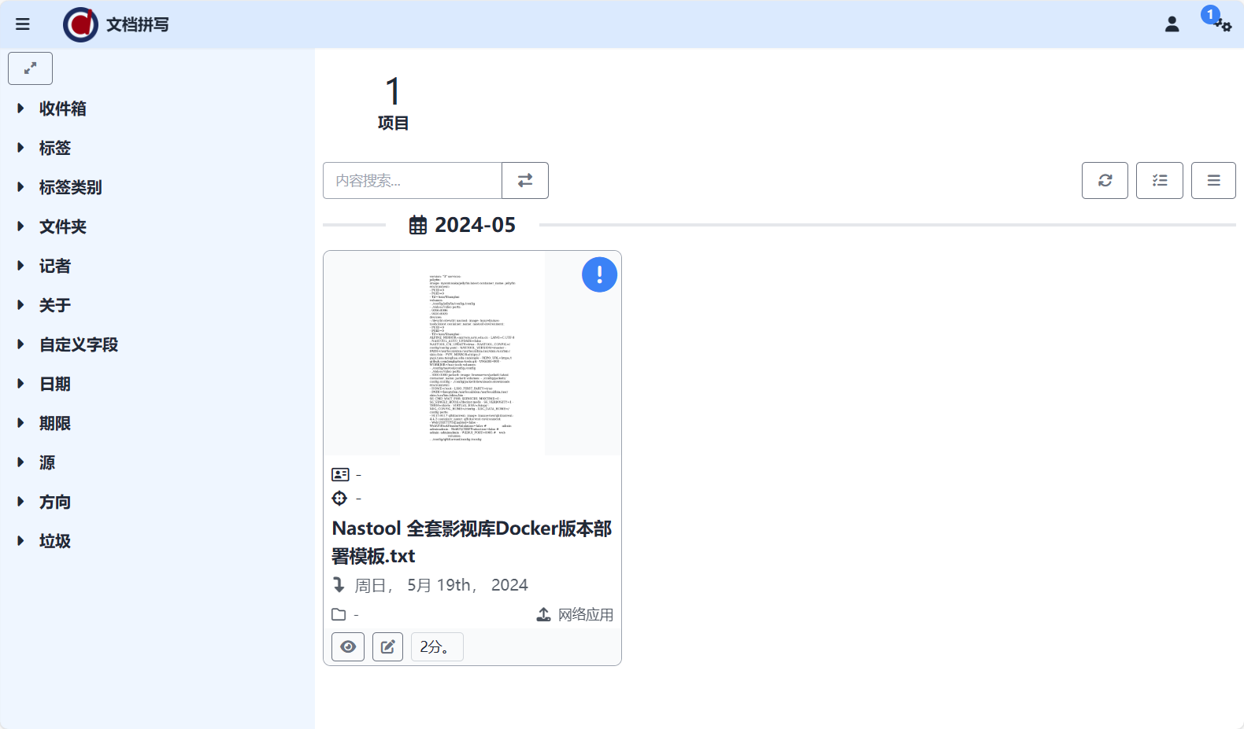
Task: Toggle search mode with swap arrows button
Action: click(525, 180)
